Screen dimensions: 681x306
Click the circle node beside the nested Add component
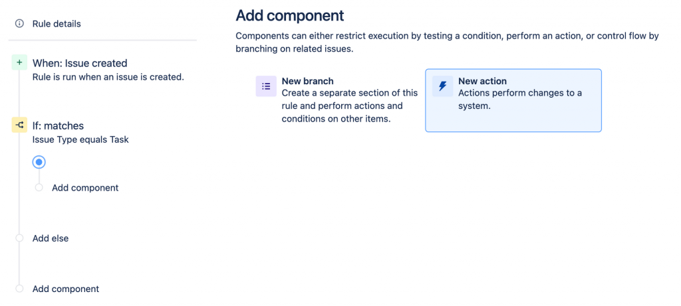tap(39, 188)
